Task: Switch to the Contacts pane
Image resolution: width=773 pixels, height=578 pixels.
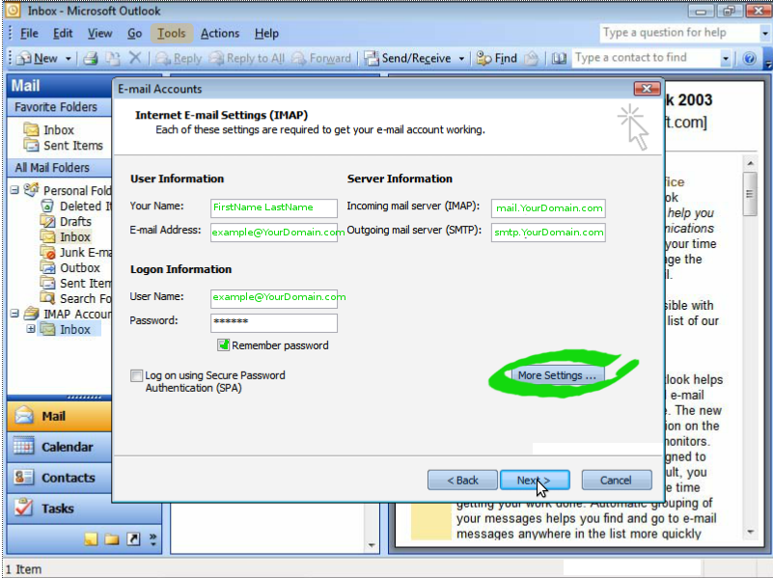Action: (x=60, y=478)
